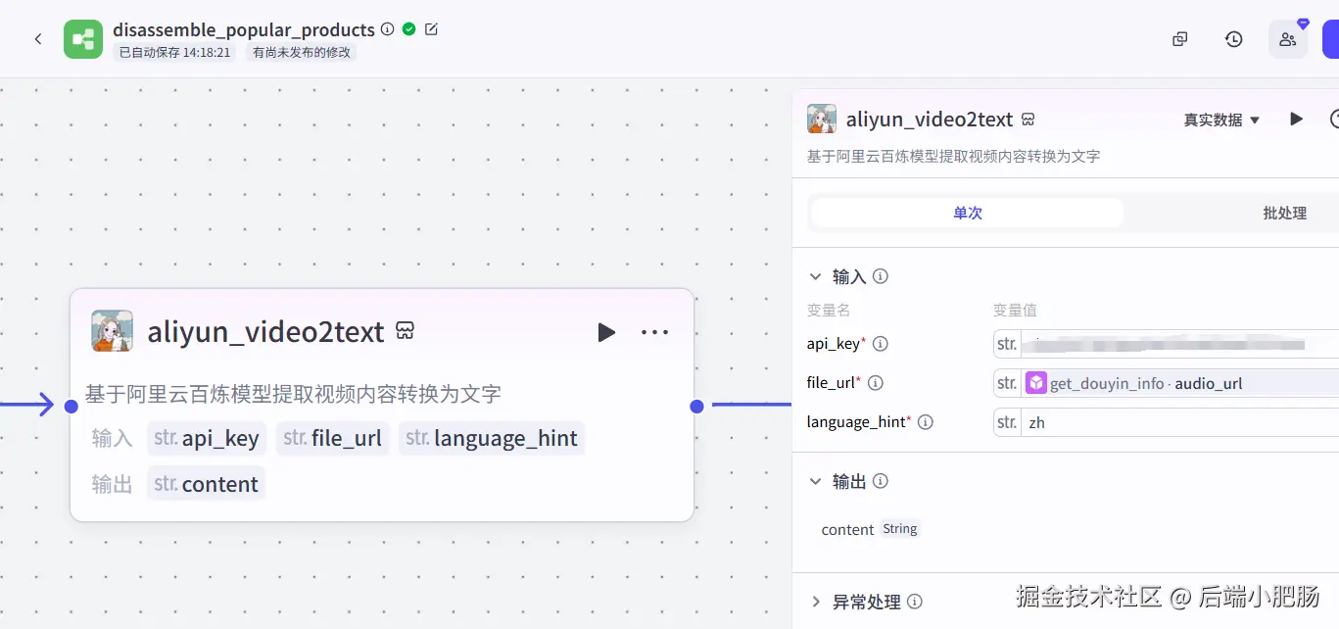Open info icon beside the workflow title
Image resolution: width=1339 pixels, height=629 pixels.
coord(388,29)
